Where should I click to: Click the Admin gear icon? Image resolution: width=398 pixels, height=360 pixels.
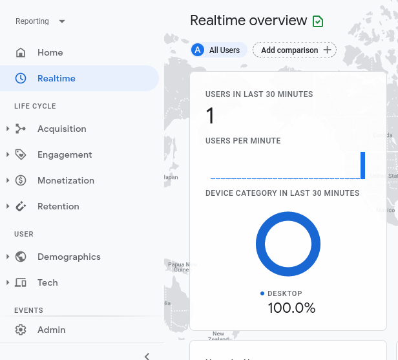(x=21, y=330)
